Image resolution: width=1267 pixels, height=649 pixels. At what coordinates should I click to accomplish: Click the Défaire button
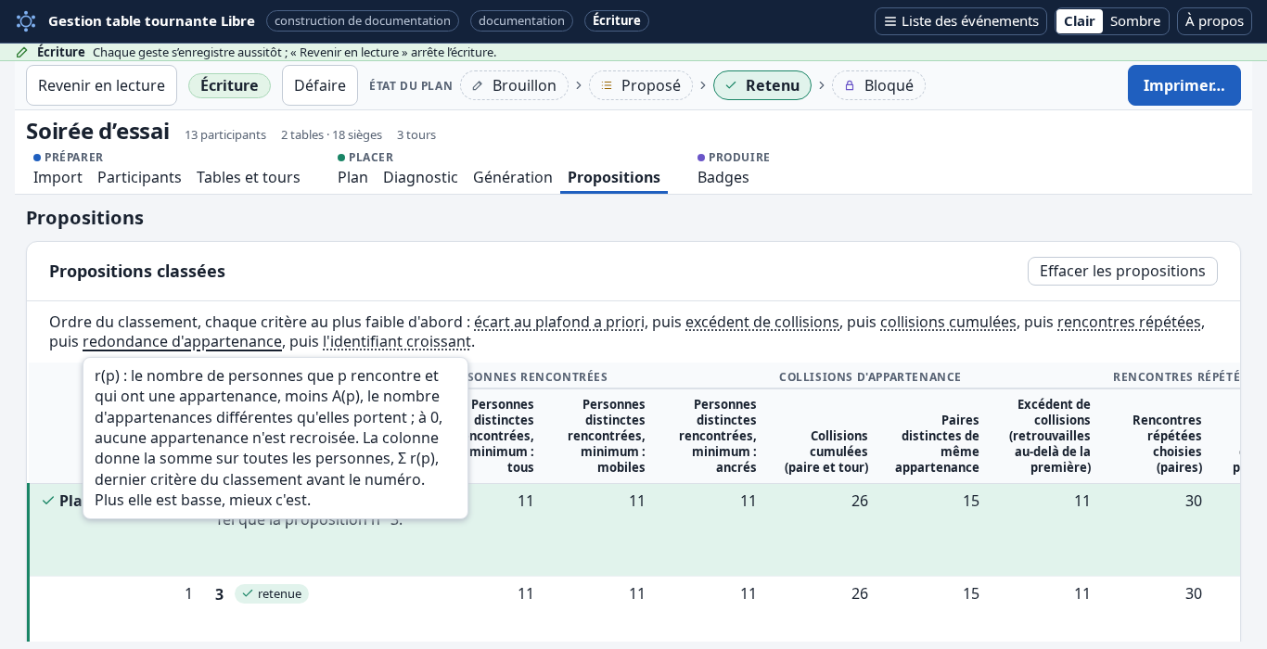pyautogui.click(x=320, y=85)
